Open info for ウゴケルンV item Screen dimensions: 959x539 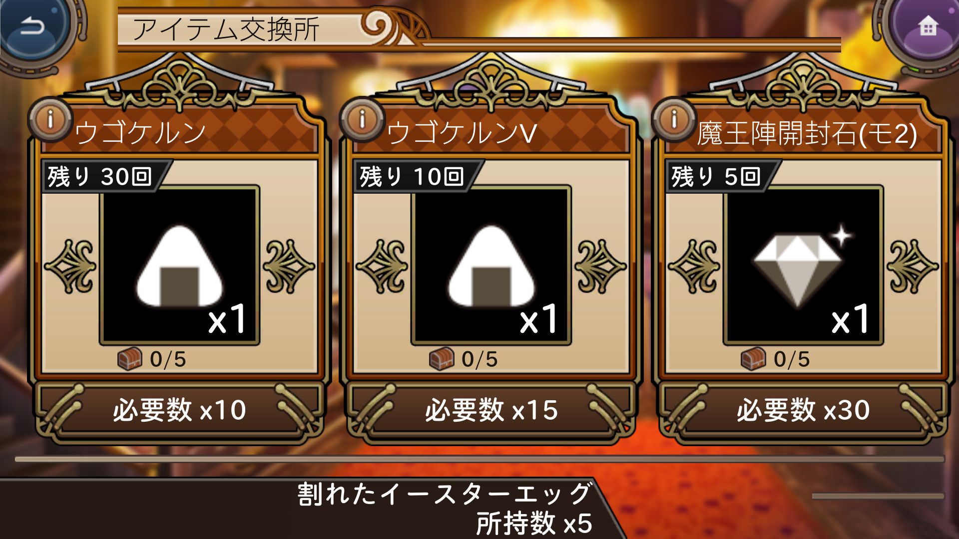tap(362, 120)
